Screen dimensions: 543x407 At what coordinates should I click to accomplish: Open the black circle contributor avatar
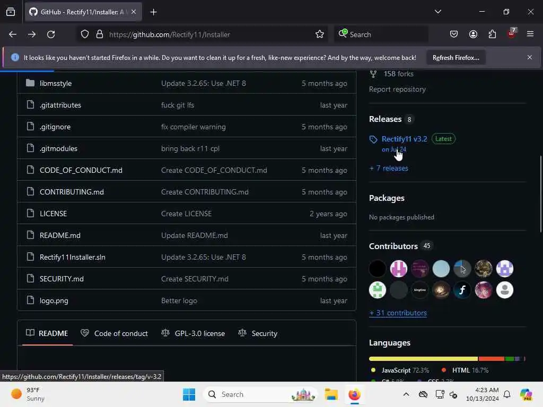378,269
